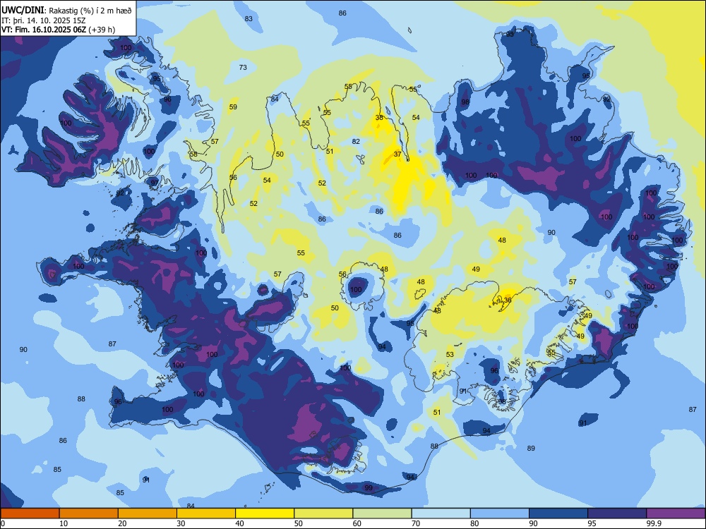
Task: Click the humidity value 89 on the map
Action: point(532,448)
